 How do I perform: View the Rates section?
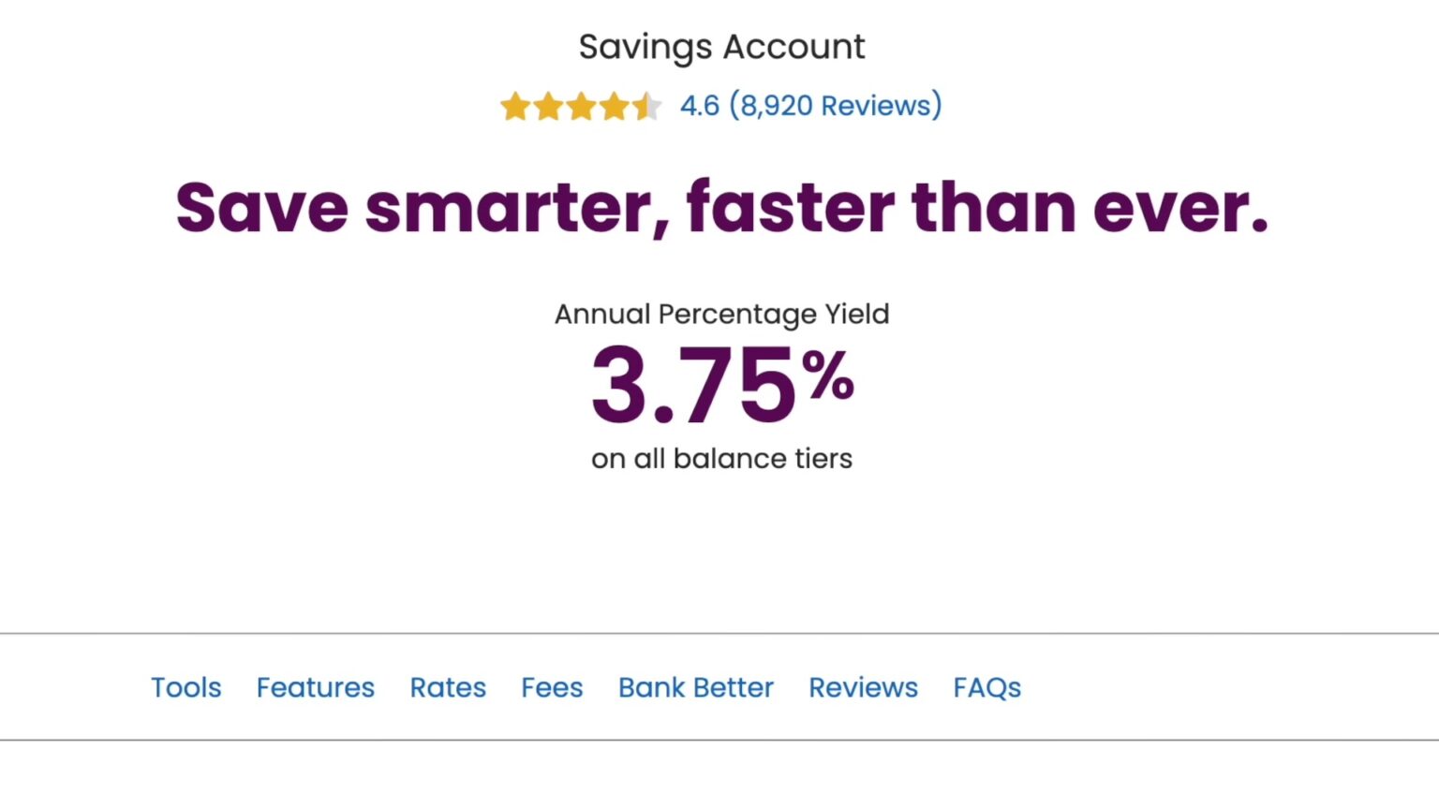point(447,687)
